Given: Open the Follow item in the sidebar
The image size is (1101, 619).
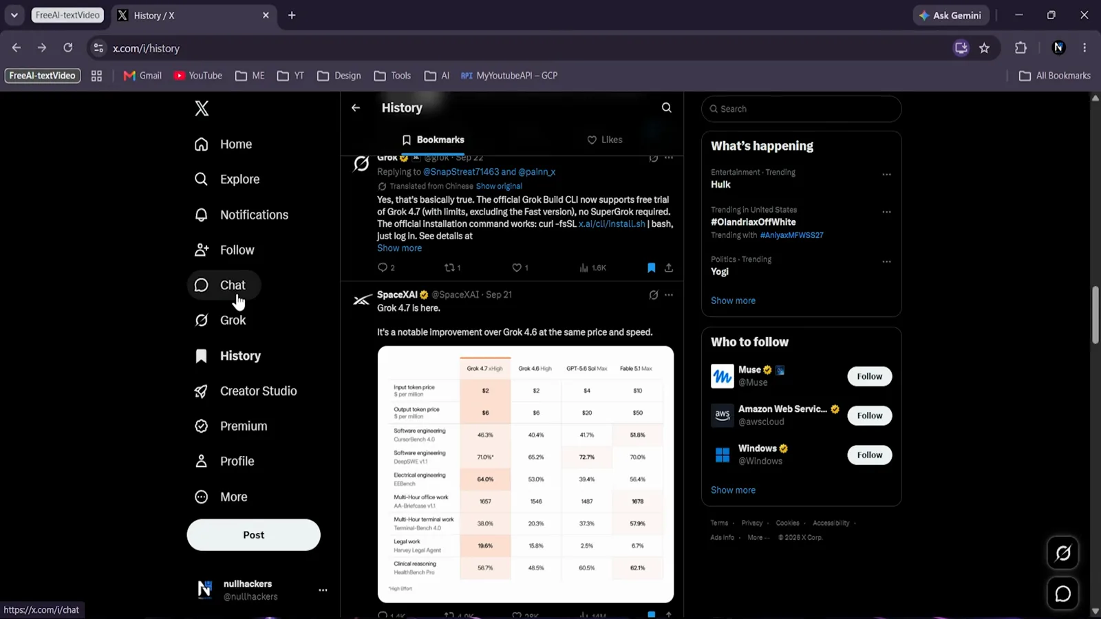Looking at the screenshot, I should pos(224,250).
